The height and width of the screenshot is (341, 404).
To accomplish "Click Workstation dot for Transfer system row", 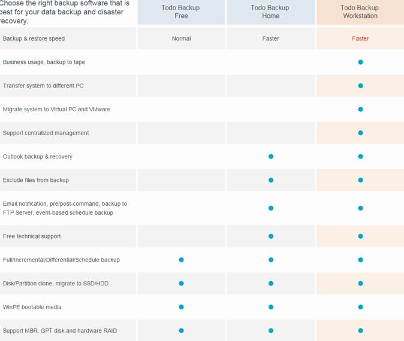I will click(360, 86).
